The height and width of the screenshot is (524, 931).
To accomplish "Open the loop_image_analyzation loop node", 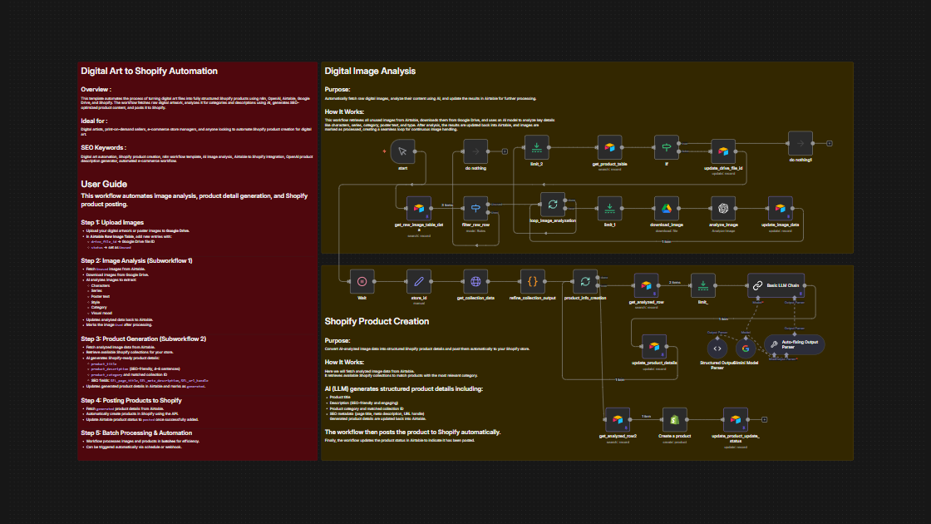I will click(x=553, y=205).
